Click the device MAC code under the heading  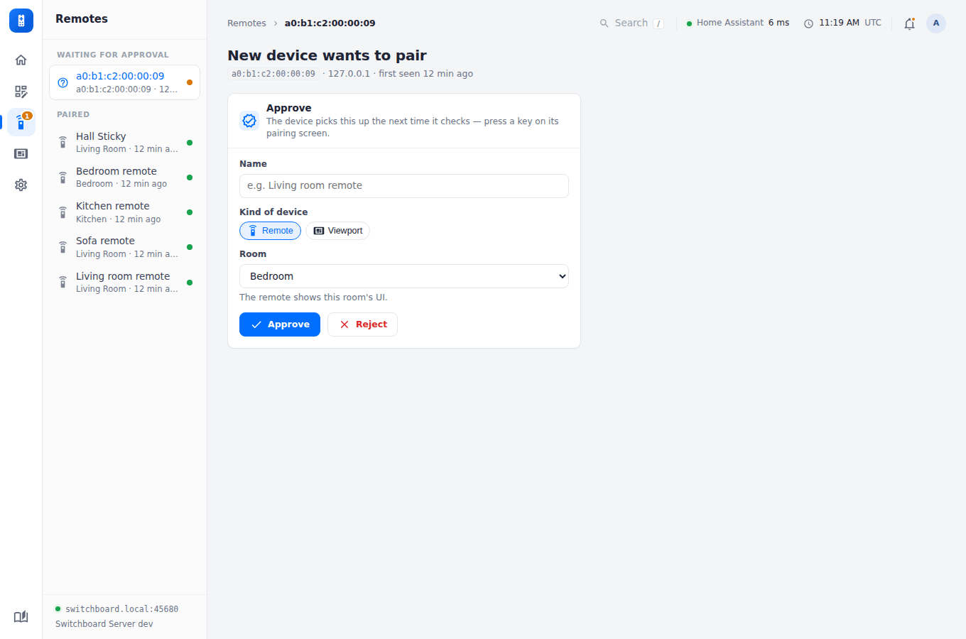pos(273,74)
